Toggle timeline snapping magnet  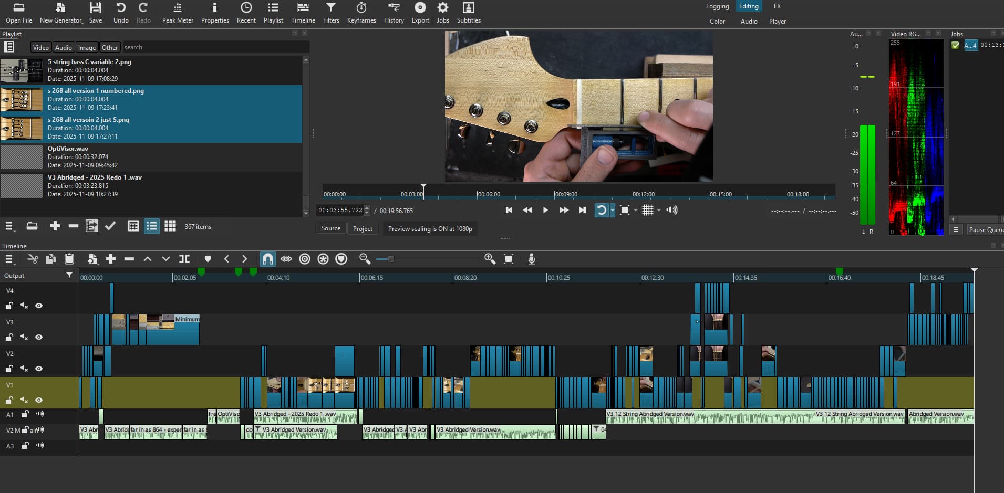[267, 259]
